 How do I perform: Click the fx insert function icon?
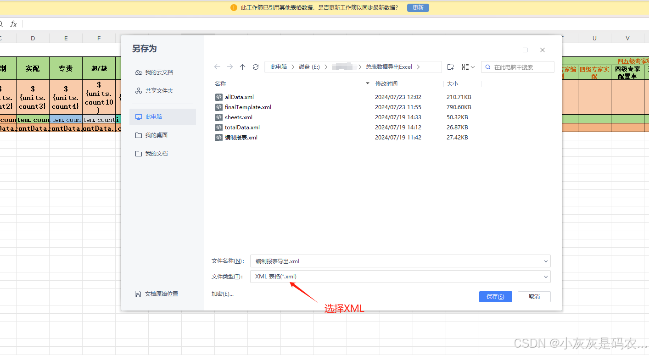tap(13, 24)
